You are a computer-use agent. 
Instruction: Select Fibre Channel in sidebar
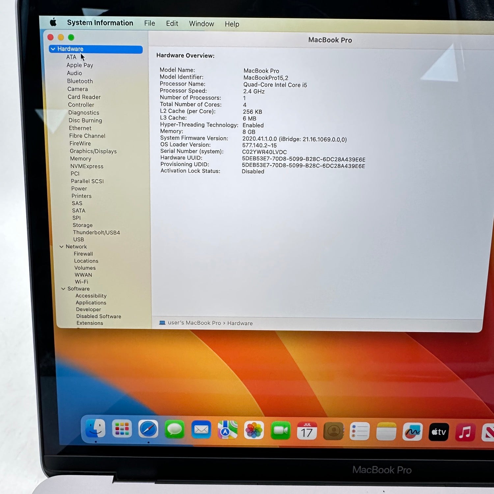pyautogui.click(x=87, y=136)
